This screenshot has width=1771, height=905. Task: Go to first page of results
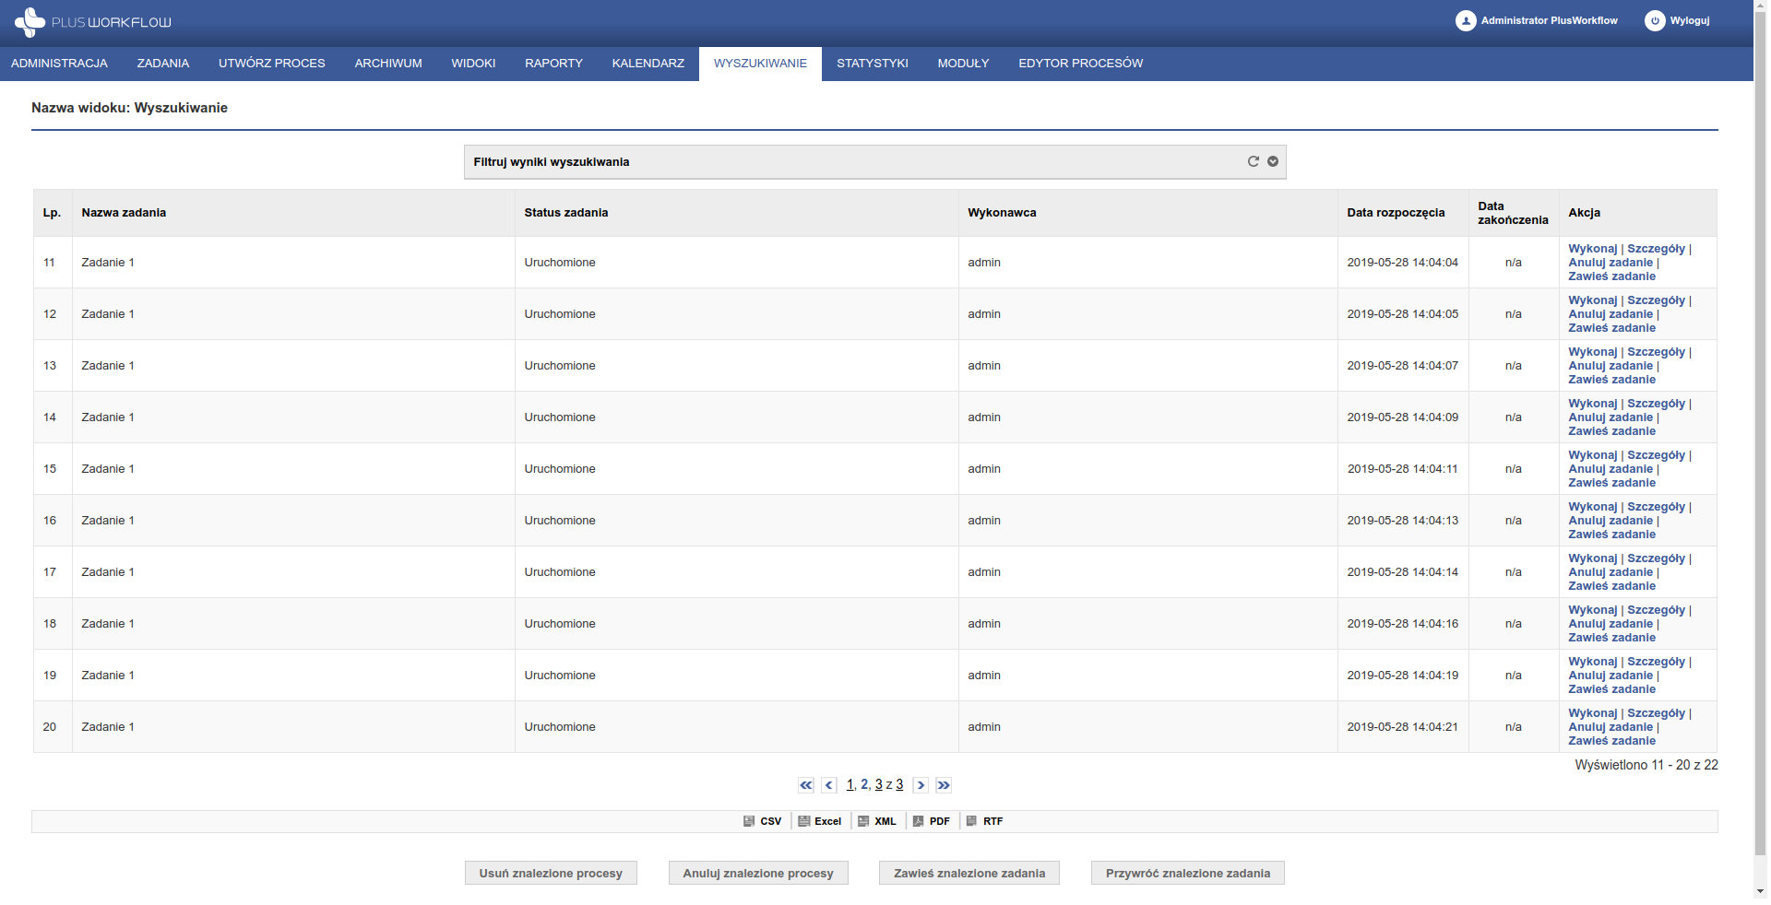(x=806, y=785)
